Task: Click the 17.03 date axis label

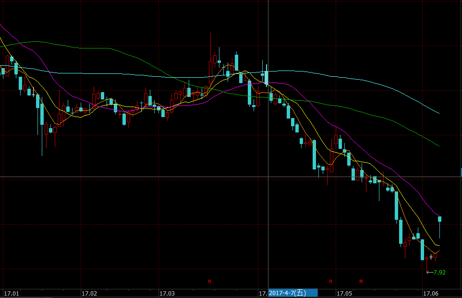Action: coord(167,293)
